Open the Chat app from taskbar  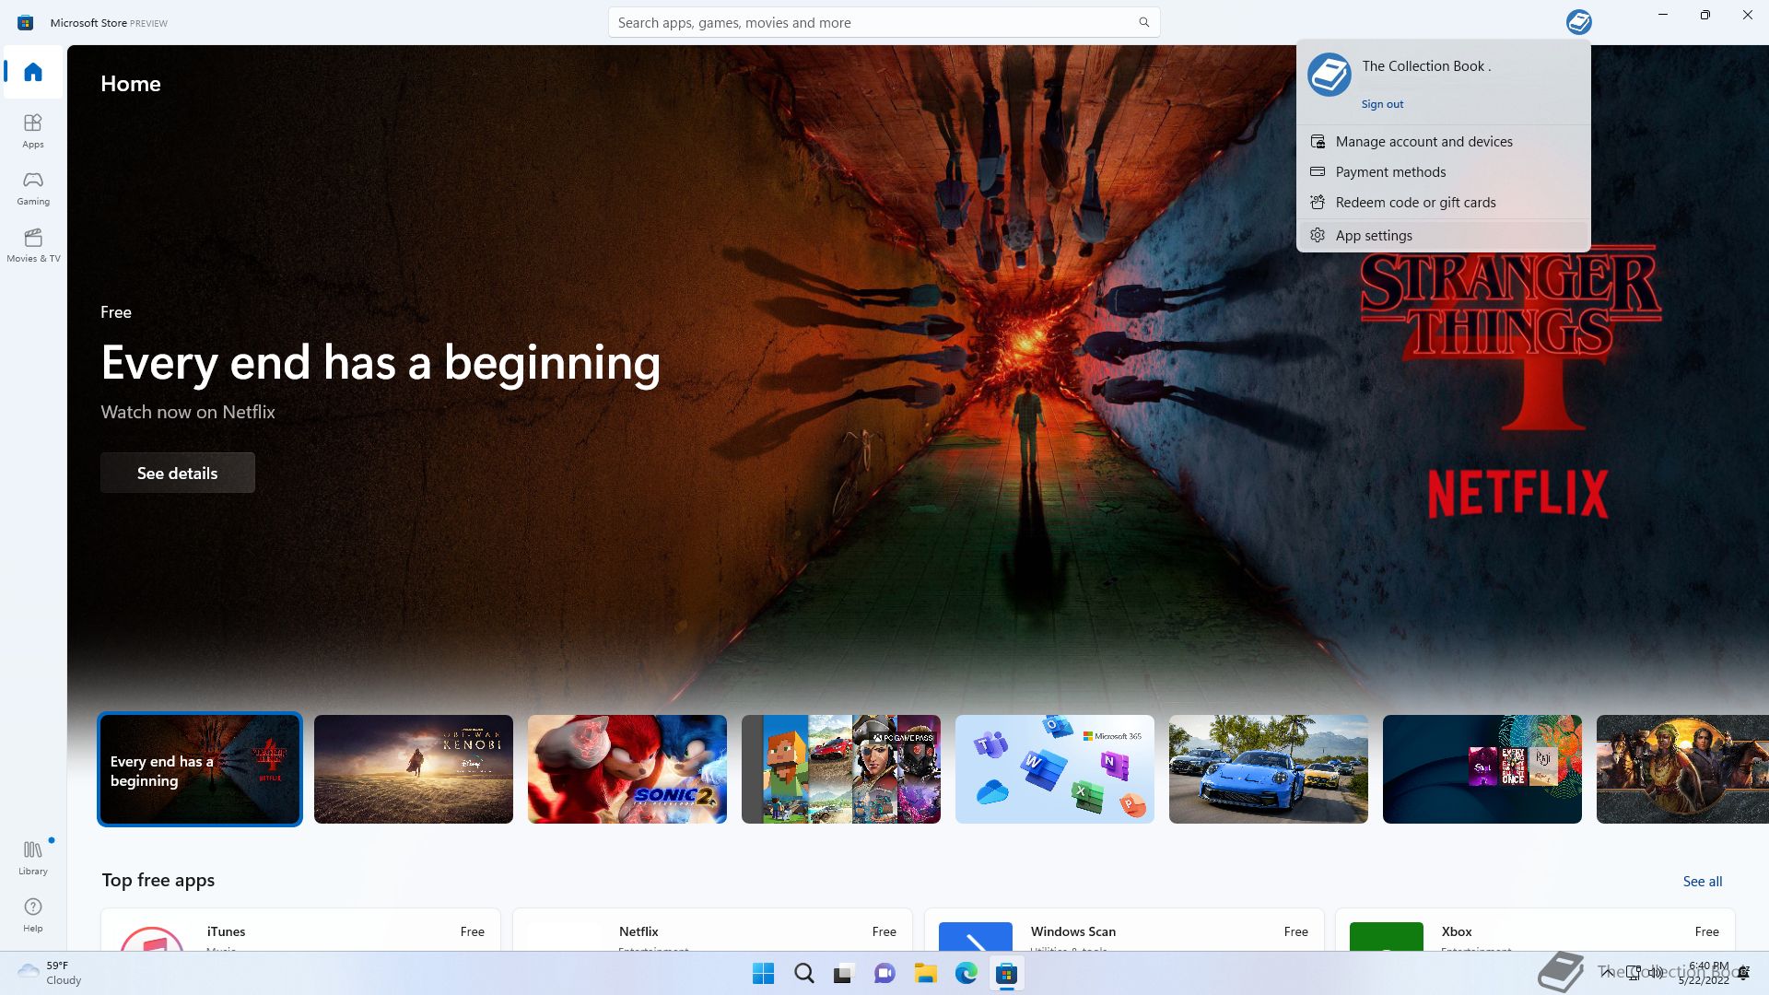click(884, 974)
